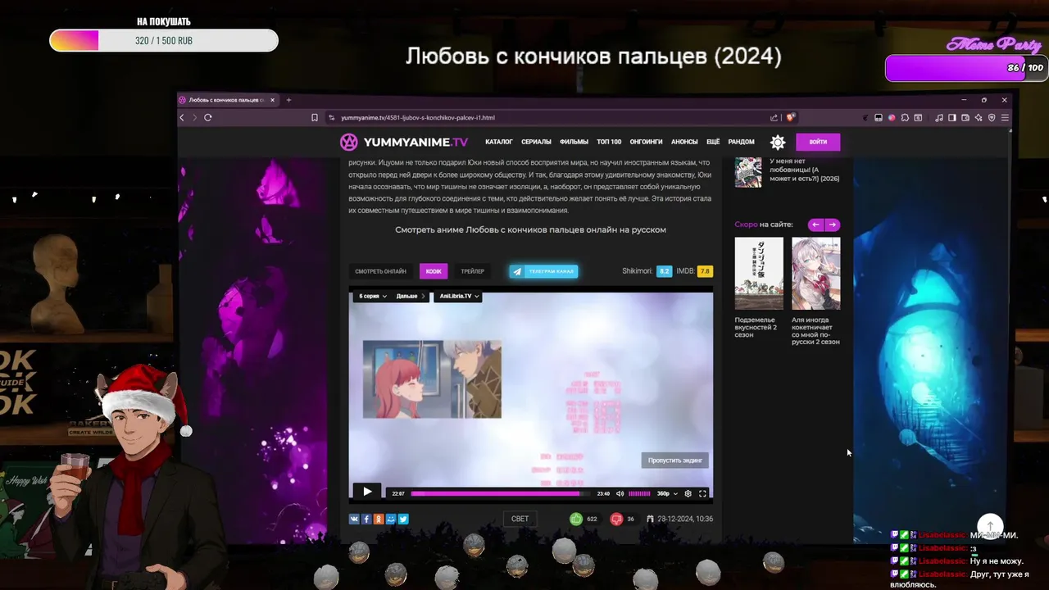Open the ФИЛЬМЫ menu
The width and height of the screenshot is (1049, 590).
[x=574, y=142]
